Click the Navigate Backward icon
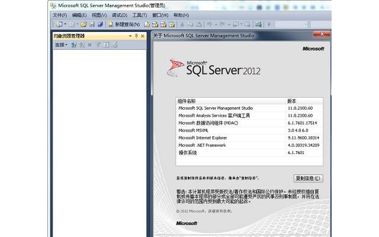379x237 pixels. point(236,24)
